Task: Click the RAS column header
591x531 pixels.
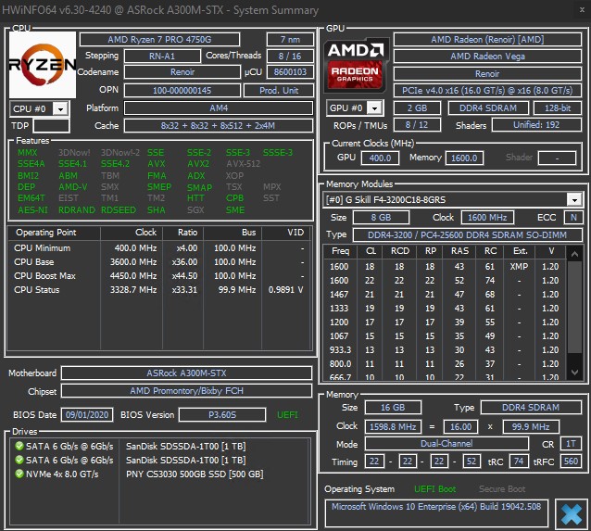Action: 459,251
